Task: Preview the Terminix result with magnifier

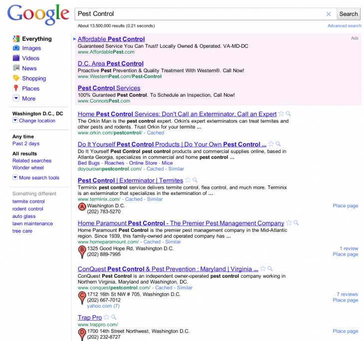Action: [x=195, y=180]
